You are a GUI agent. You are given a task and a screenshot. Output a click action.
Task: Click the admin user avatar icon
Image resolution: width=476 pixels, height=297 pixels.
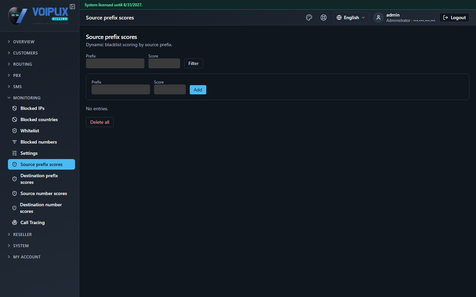pos(378,17)
